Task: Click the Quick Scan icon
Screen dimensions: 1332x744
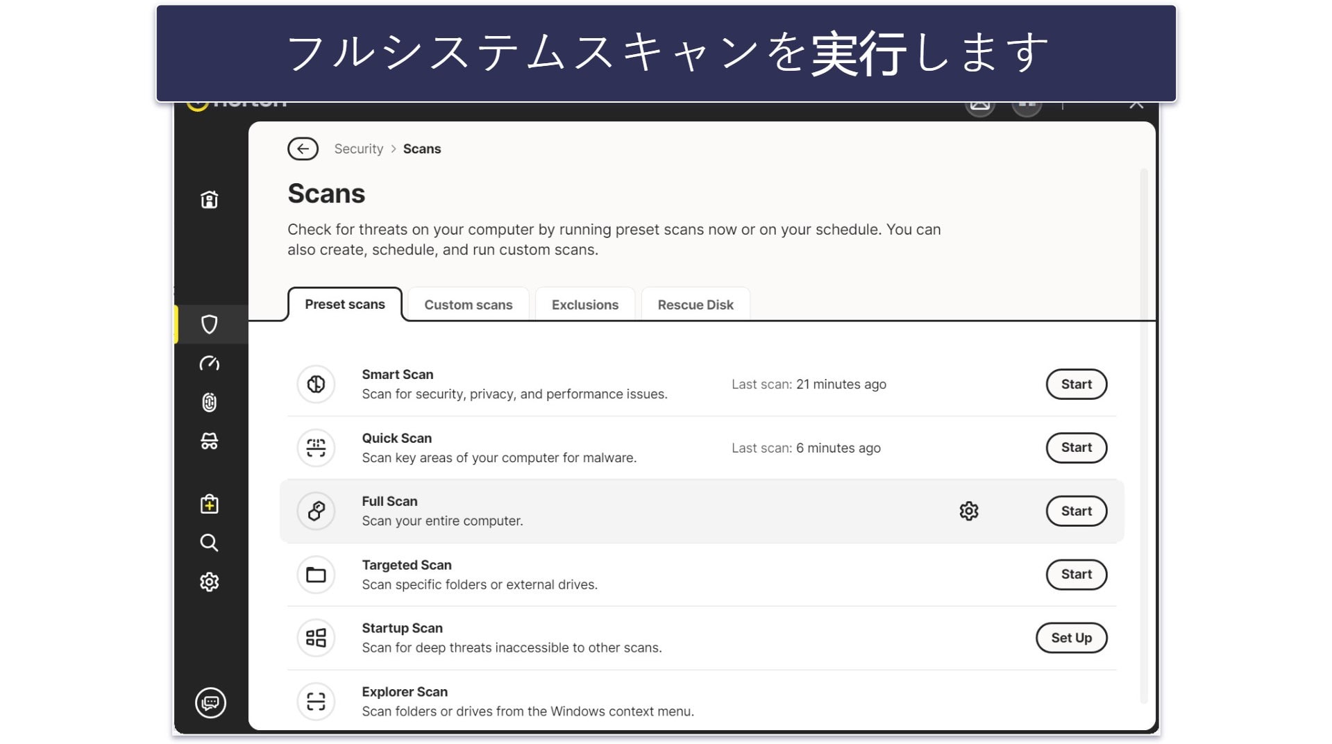Action: pyautogui.click(x=316, y=448)
